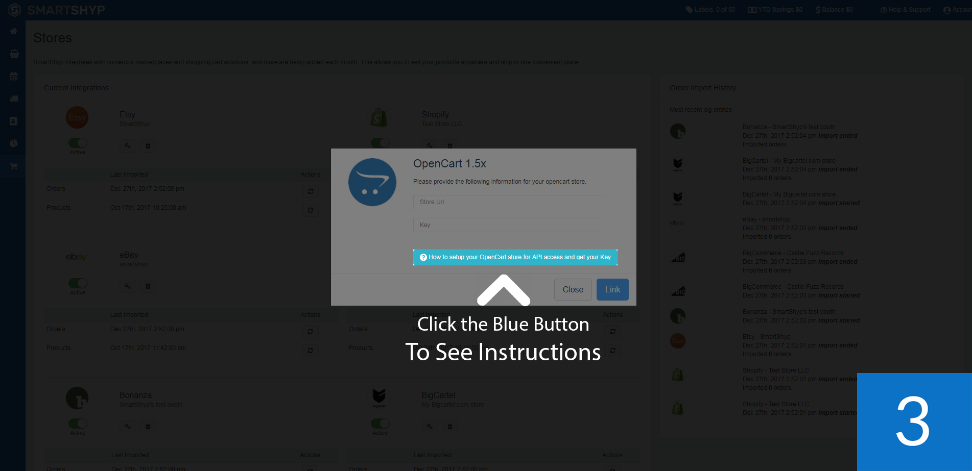
Task: Toggle the BigCartel Active switch
Action: click(x=380, y=424)
